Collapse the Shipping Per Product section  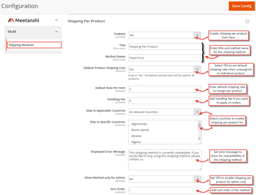click(x=247, y=21)
